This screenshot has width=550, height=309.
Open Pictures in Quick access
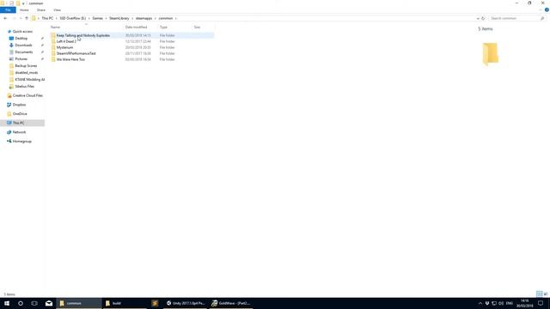tap(21, 59)
